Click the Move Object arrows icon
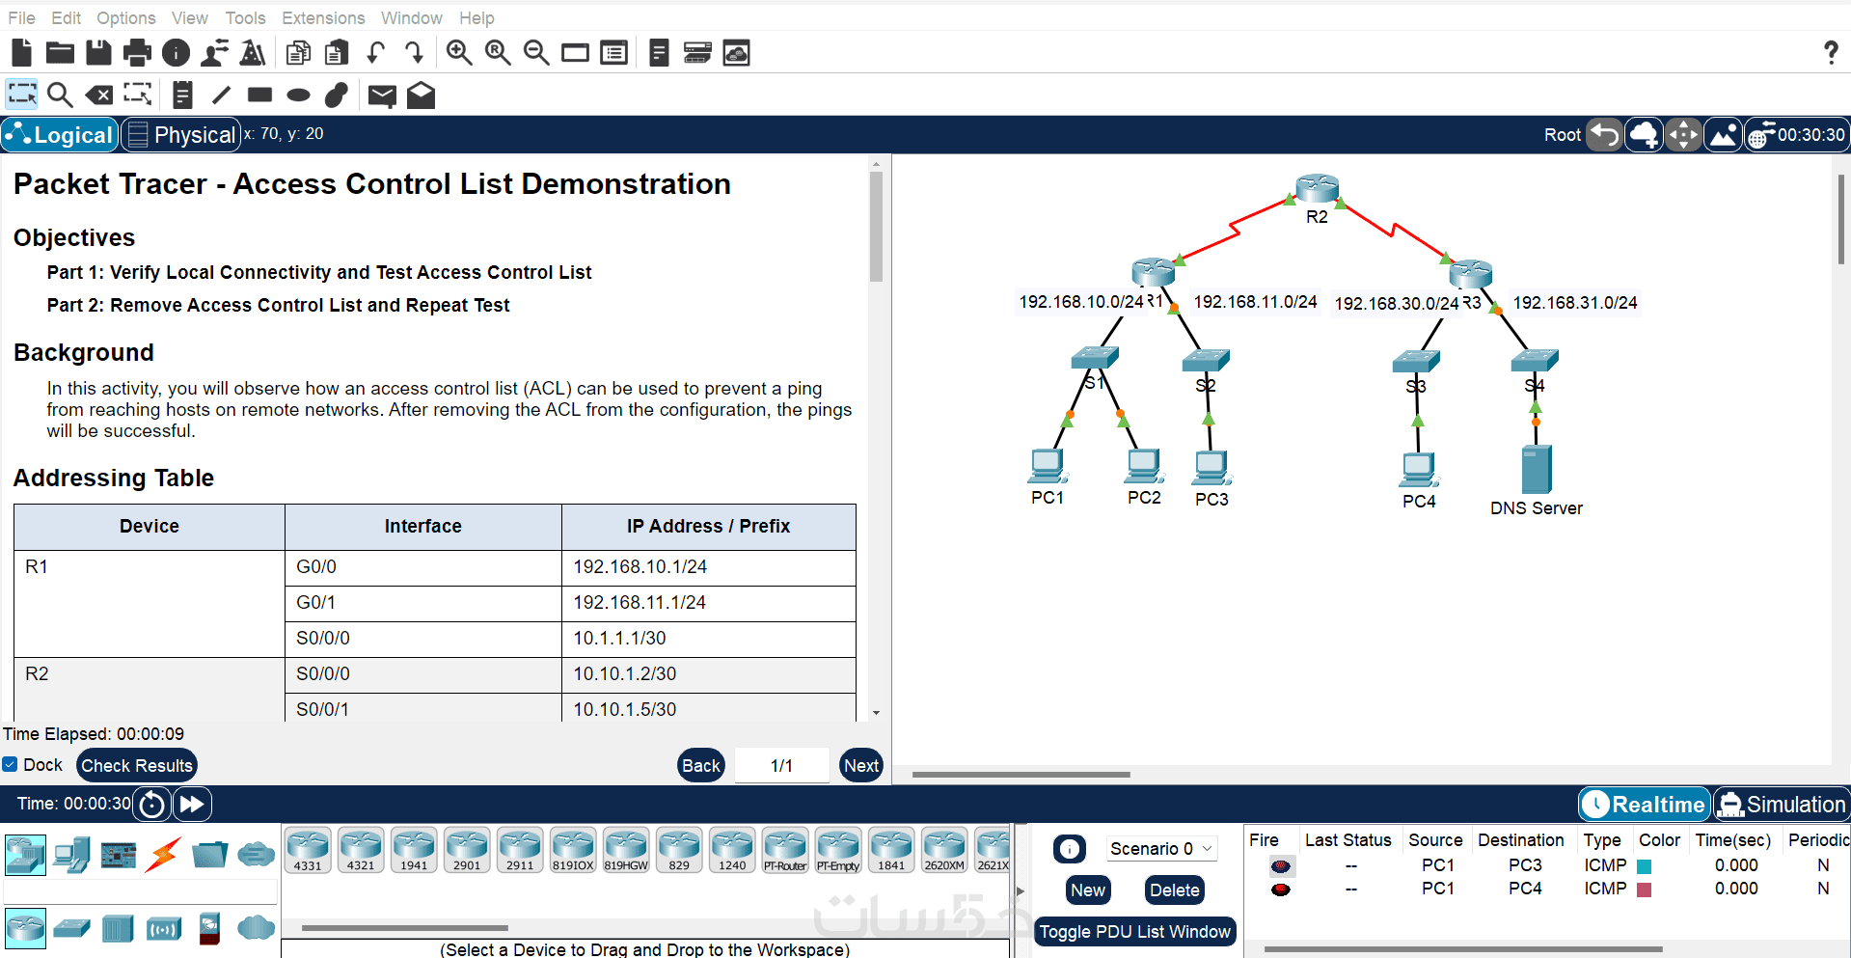The width and height of the screenshot is (1851, 958). pyautogui.click(x=1683, y=135)
